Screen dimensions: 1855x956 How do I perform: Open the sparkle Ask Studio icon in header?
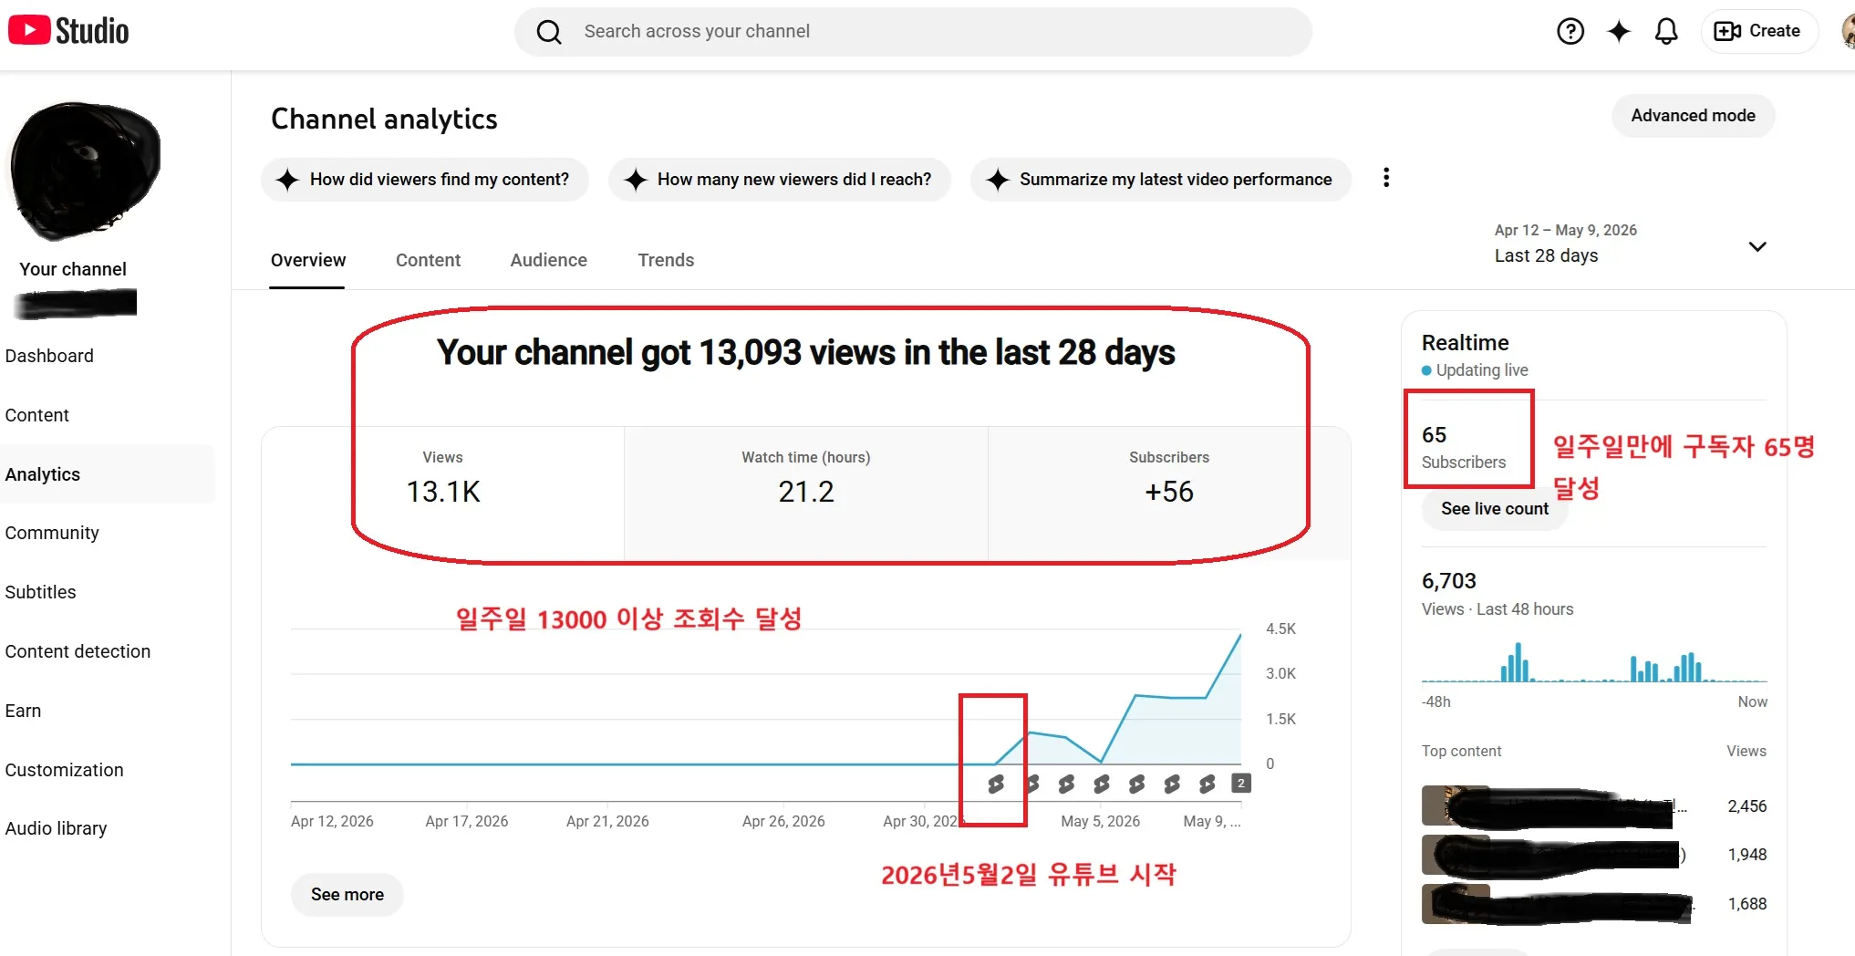[1619, 32]
